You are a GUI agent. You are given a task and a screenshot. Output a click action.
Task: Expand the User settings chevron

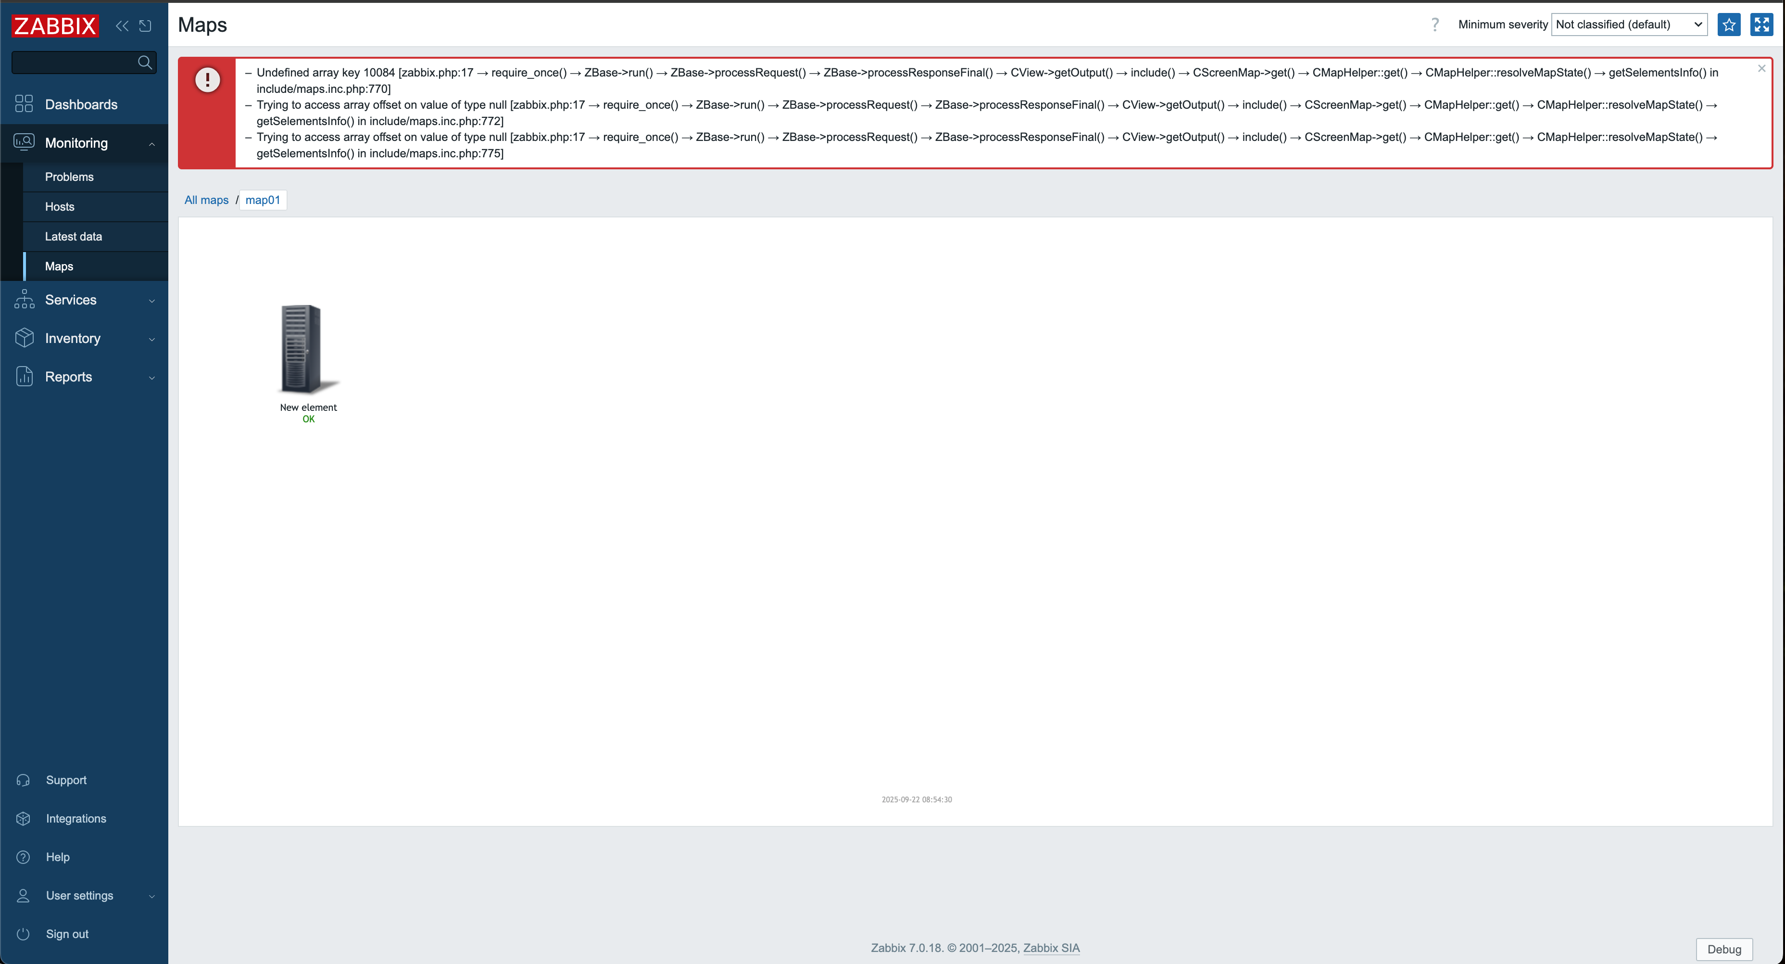point(152,896)
